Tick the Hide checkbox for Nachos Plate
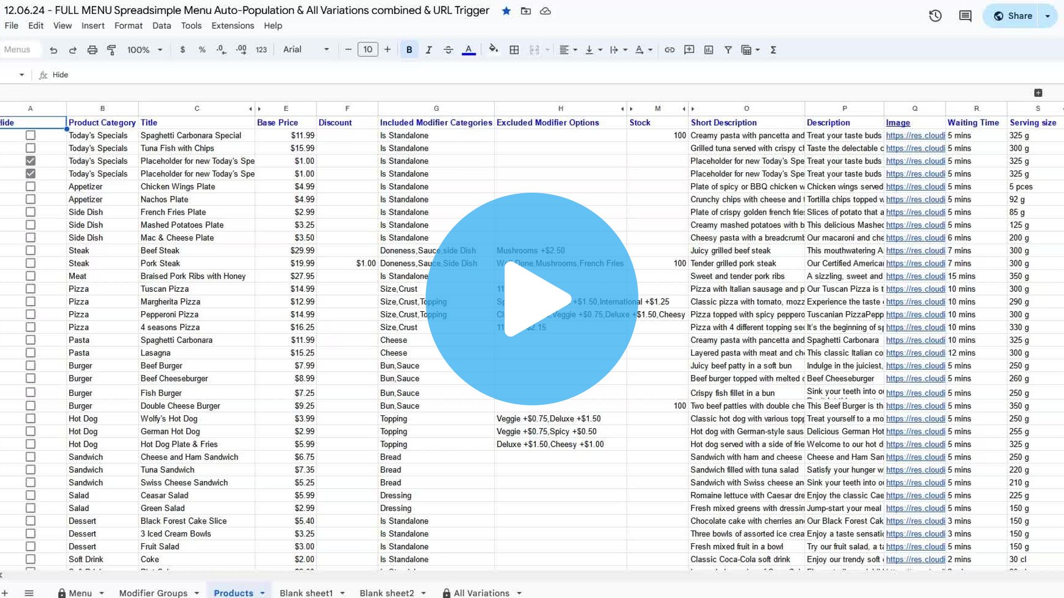This screenshot has width=1064, height=598. coord(30,199)
